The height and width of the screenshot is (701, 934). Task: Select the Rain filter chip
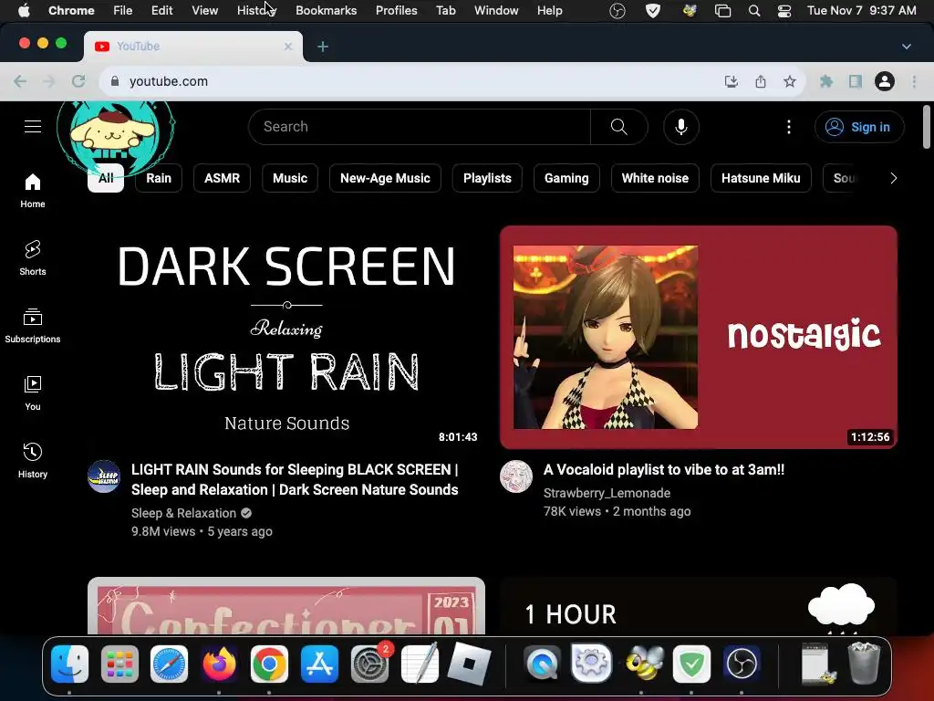tap(159, 178)
